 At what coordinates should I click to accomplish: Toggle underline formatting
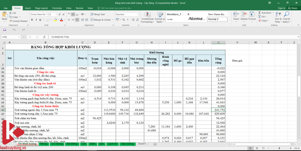tap(40, 20)
